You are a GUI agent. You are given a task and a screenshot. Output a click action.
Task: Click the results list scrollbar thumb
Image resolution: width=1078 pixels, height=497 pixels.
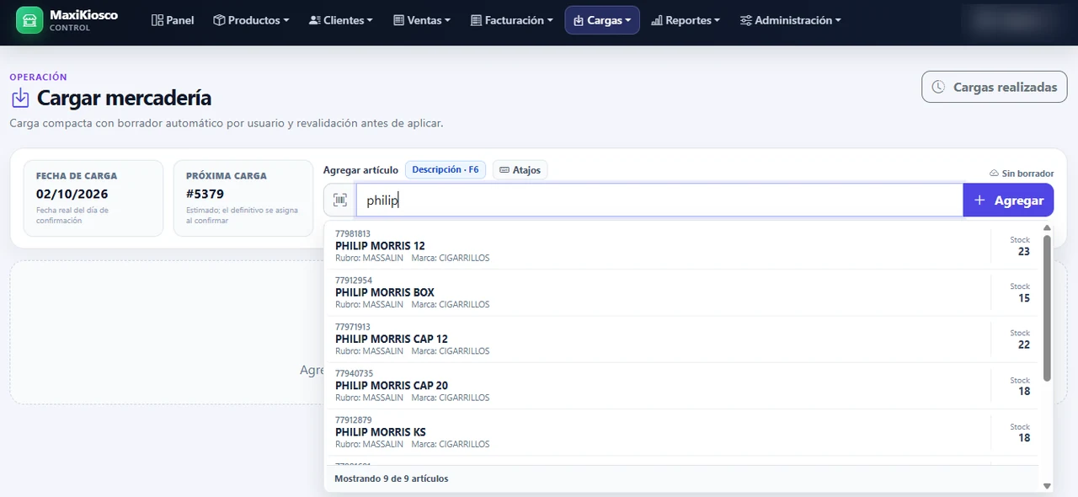coord(1047,307)
